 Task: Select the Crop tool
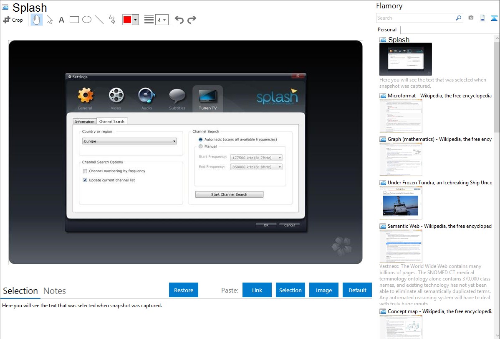tap(13, 20)
